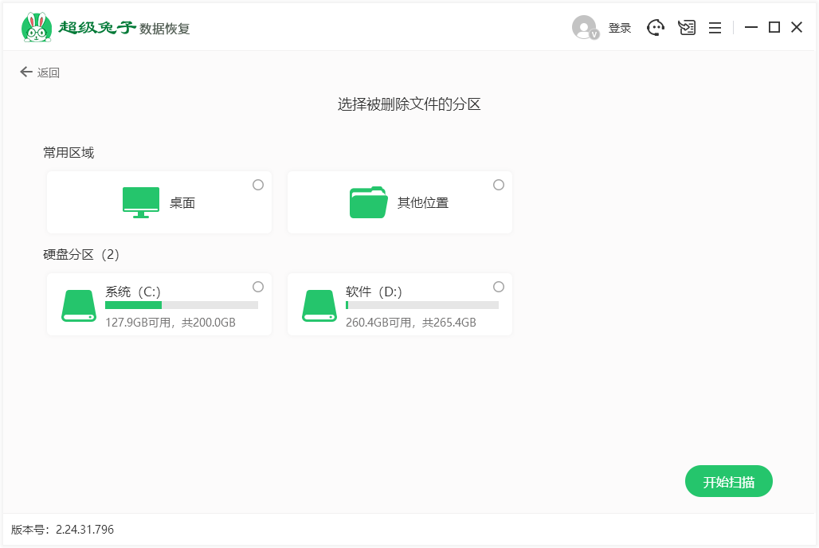
Task: Click the D: drive usage progress bar
Action: tap(423, 304)
